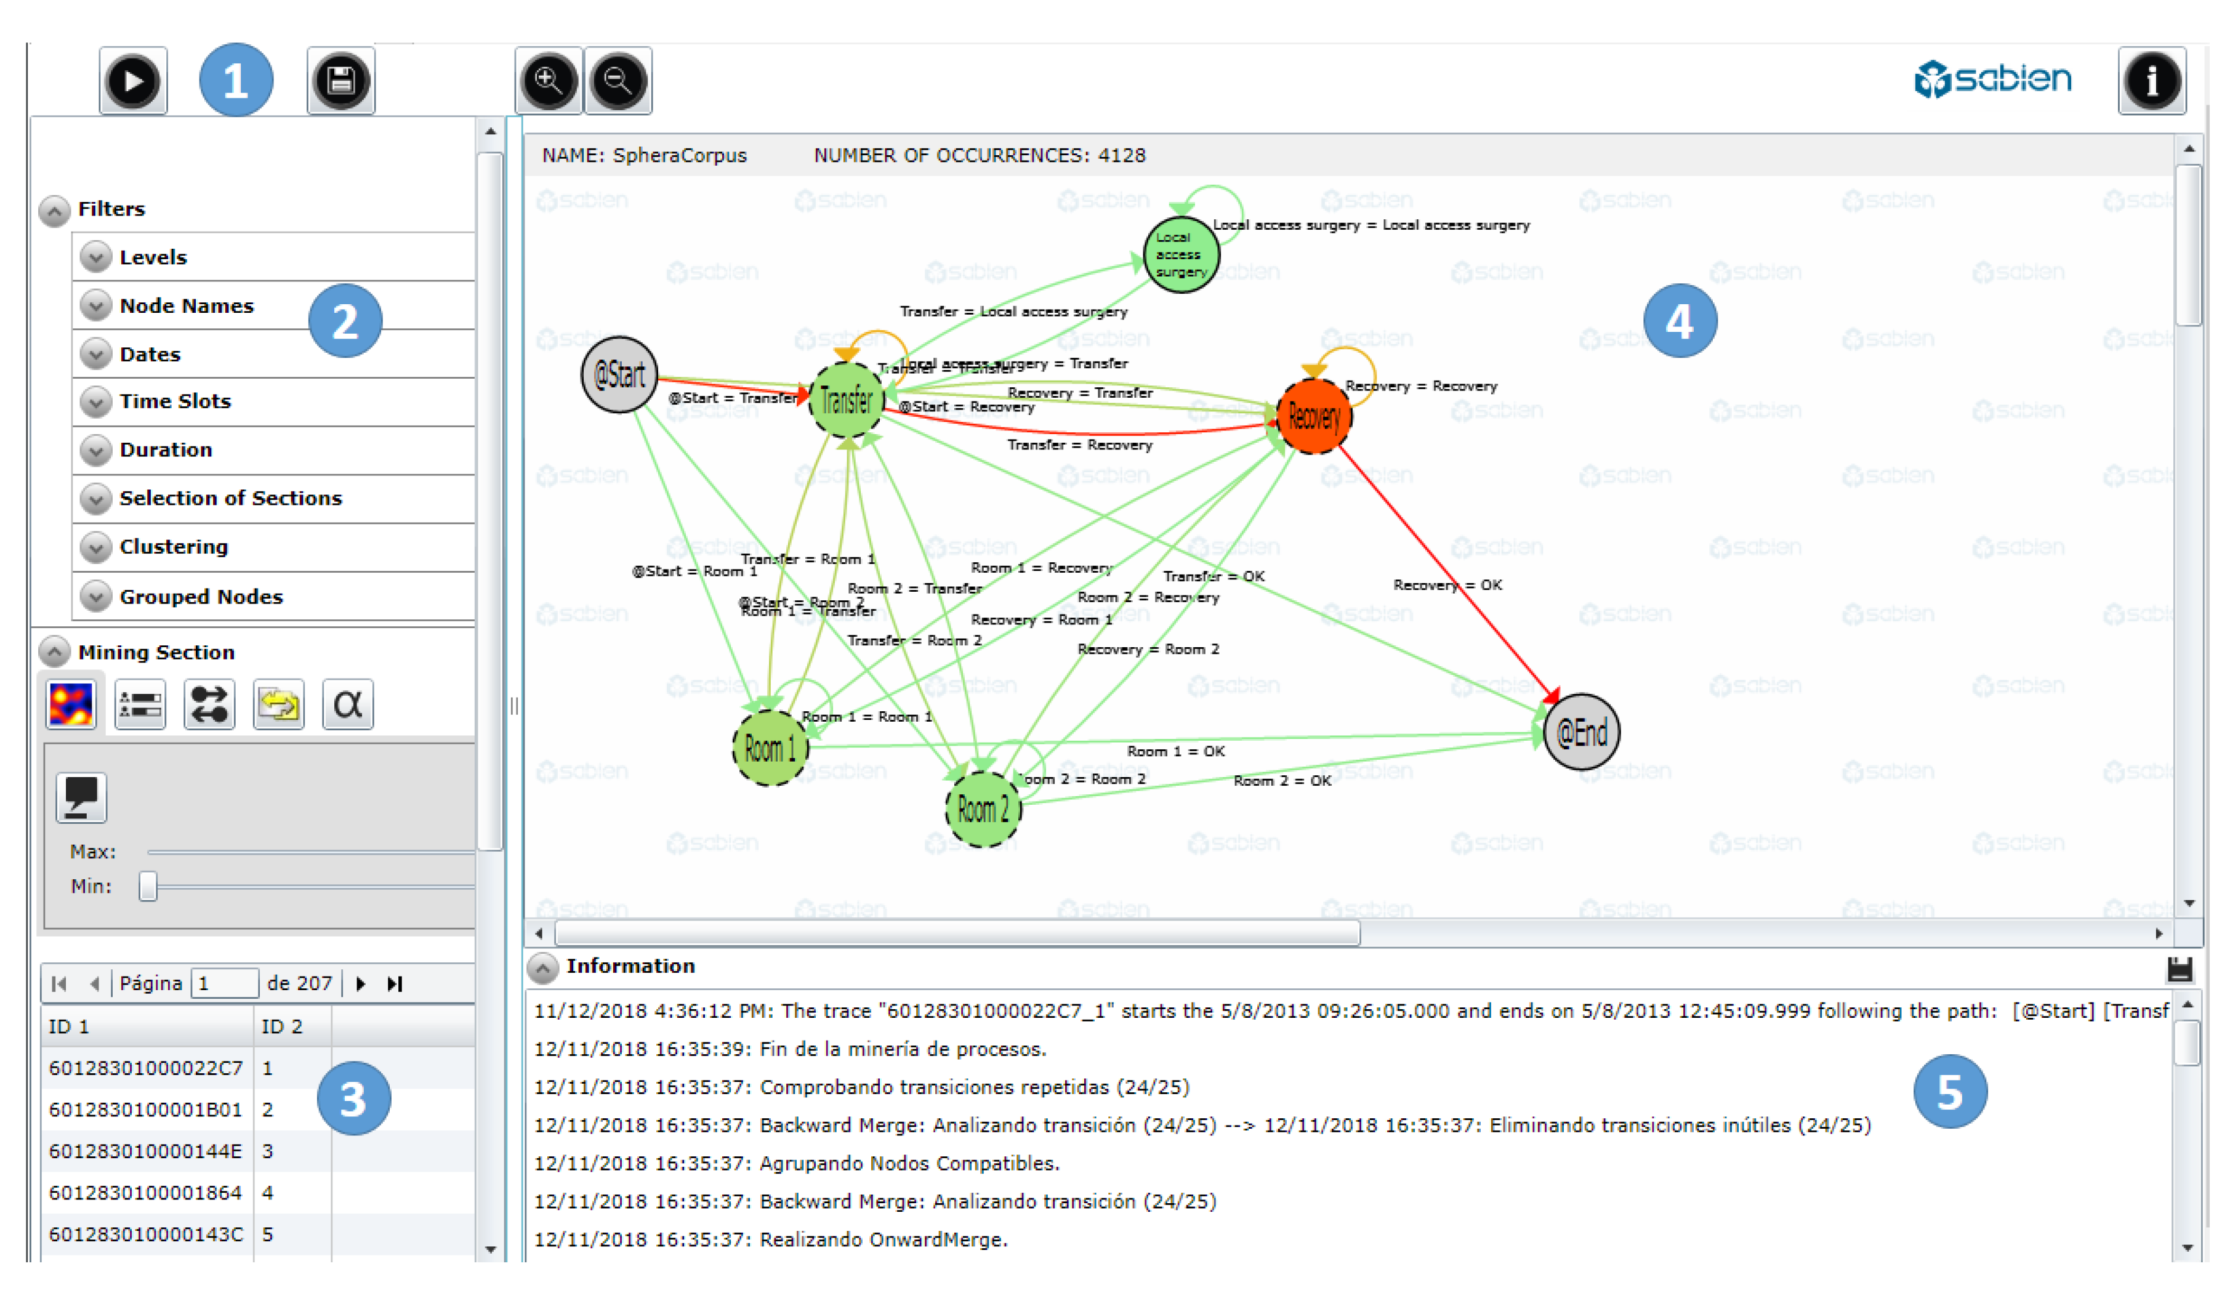The image size is (2230, 1290).
Task: Click the page number input field
Action: [x=225, y=984]
